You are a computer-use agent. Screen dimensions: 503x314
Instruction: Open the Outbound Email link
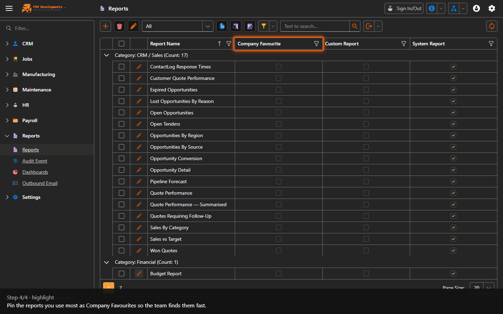pyautogui.click(x=40, y=183)
